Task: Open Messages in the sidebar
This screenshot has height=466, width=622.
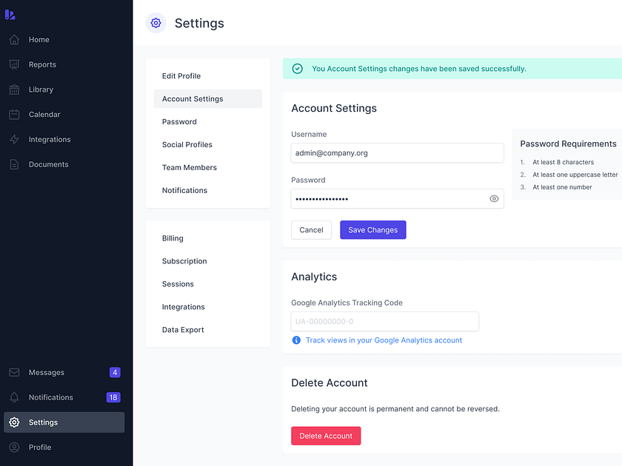Action: pyautogui.click(x=64, y=373)
